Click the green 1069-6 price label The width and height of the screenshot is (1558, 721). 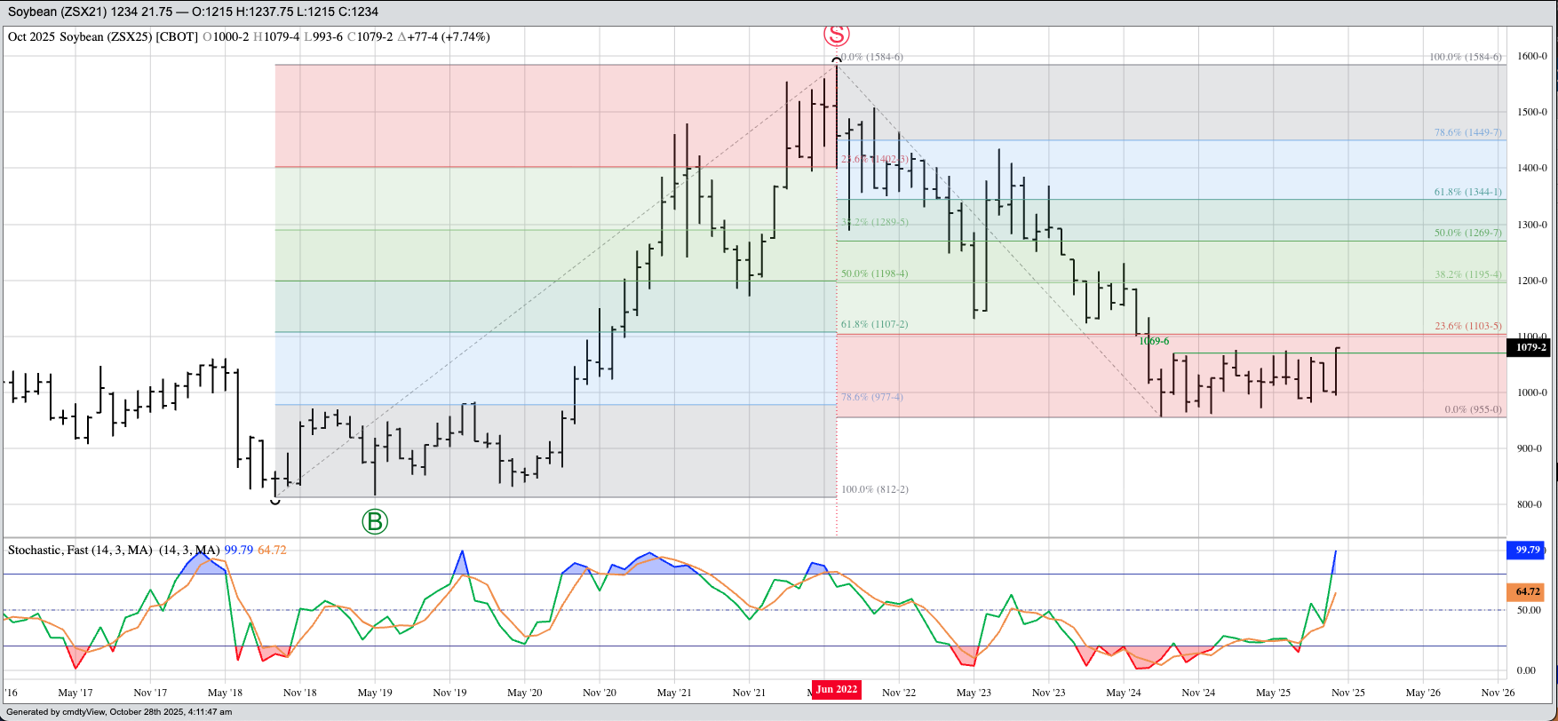[x=1154, y=341]
